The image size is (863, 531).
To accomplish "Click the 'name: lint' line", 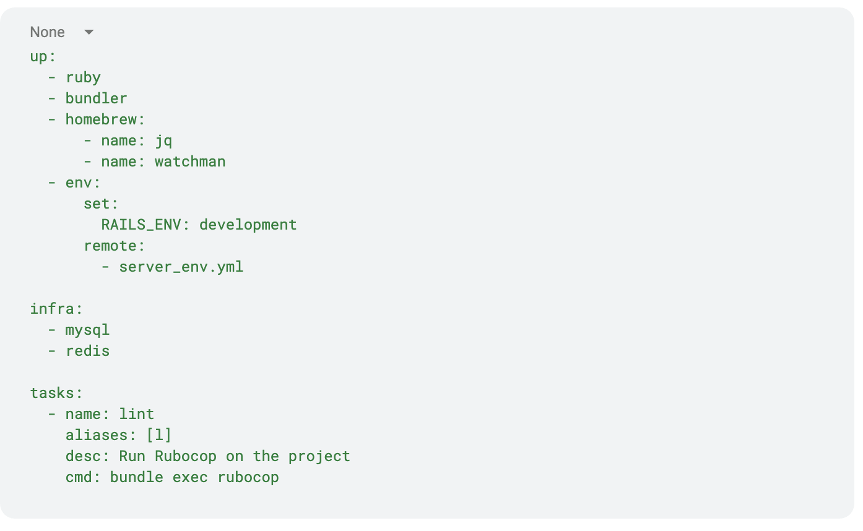I will coord(110,414).
